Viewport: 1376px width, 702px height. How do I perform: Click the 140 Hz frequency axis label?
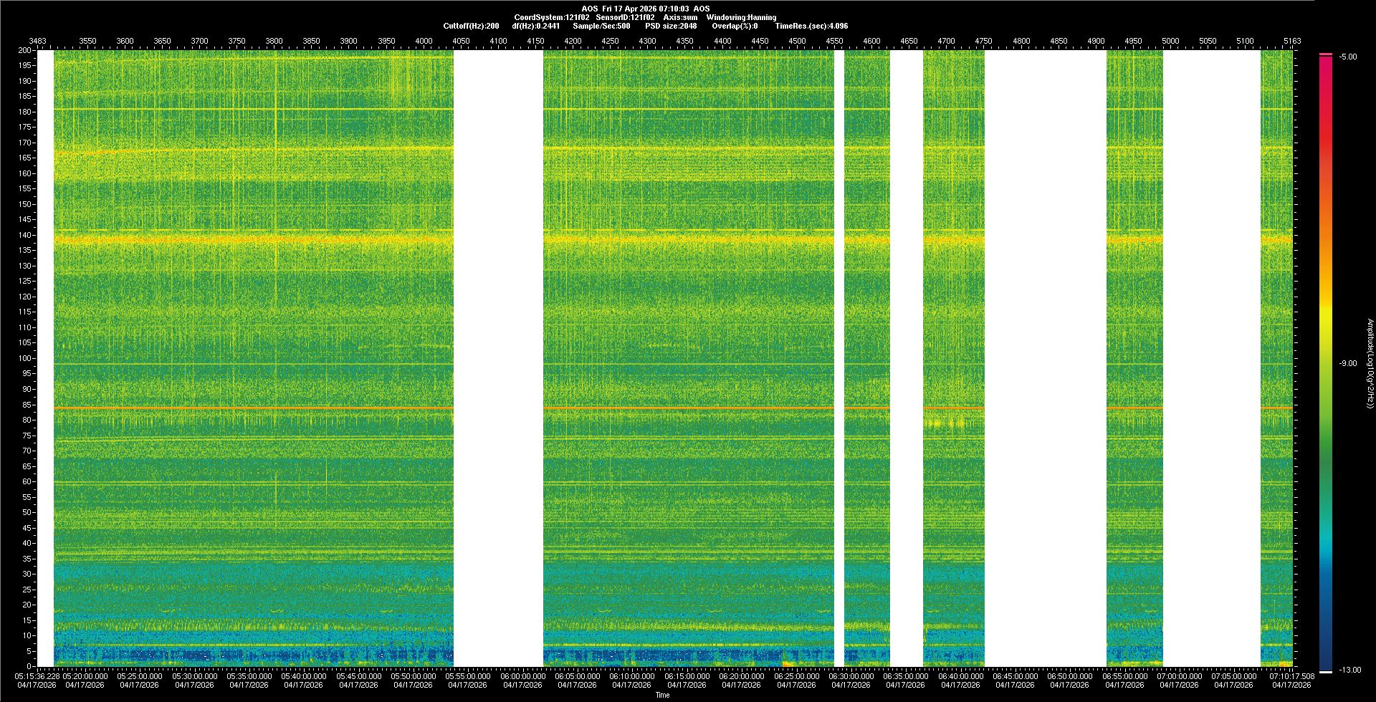(25, 235)
